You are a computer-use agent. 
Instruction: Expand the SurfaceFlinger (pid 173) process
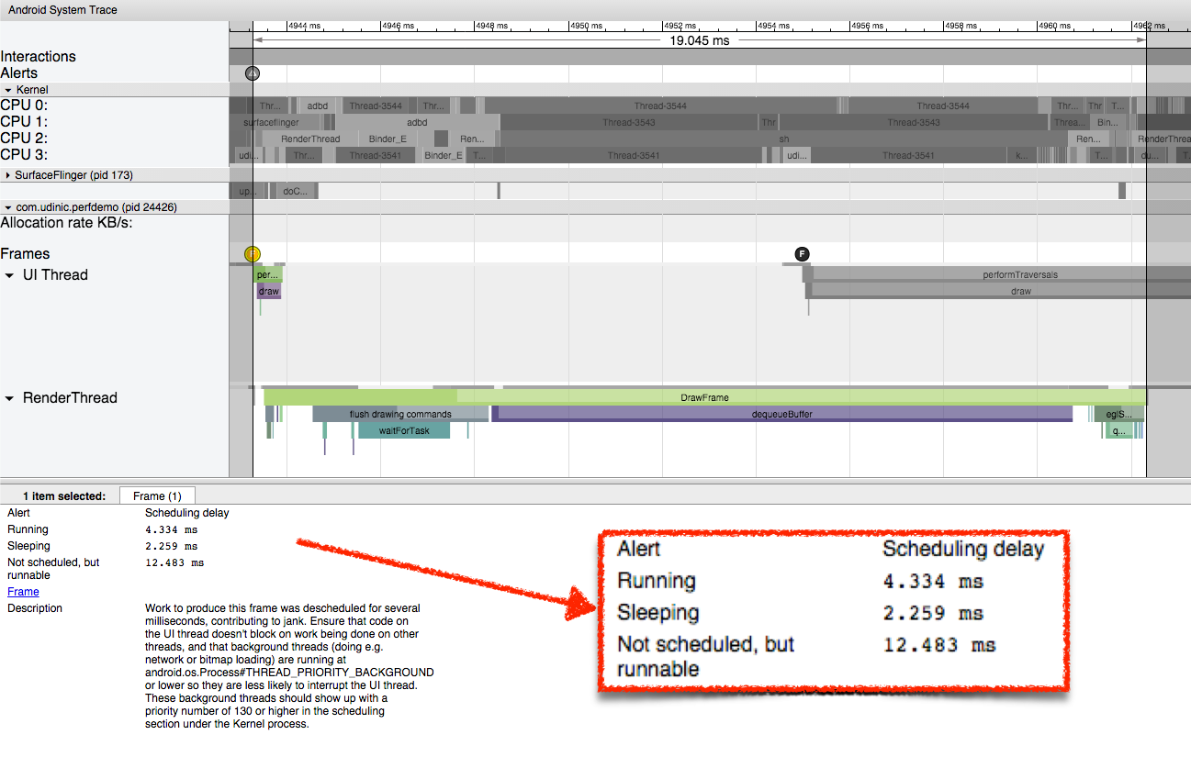[8, 174]
